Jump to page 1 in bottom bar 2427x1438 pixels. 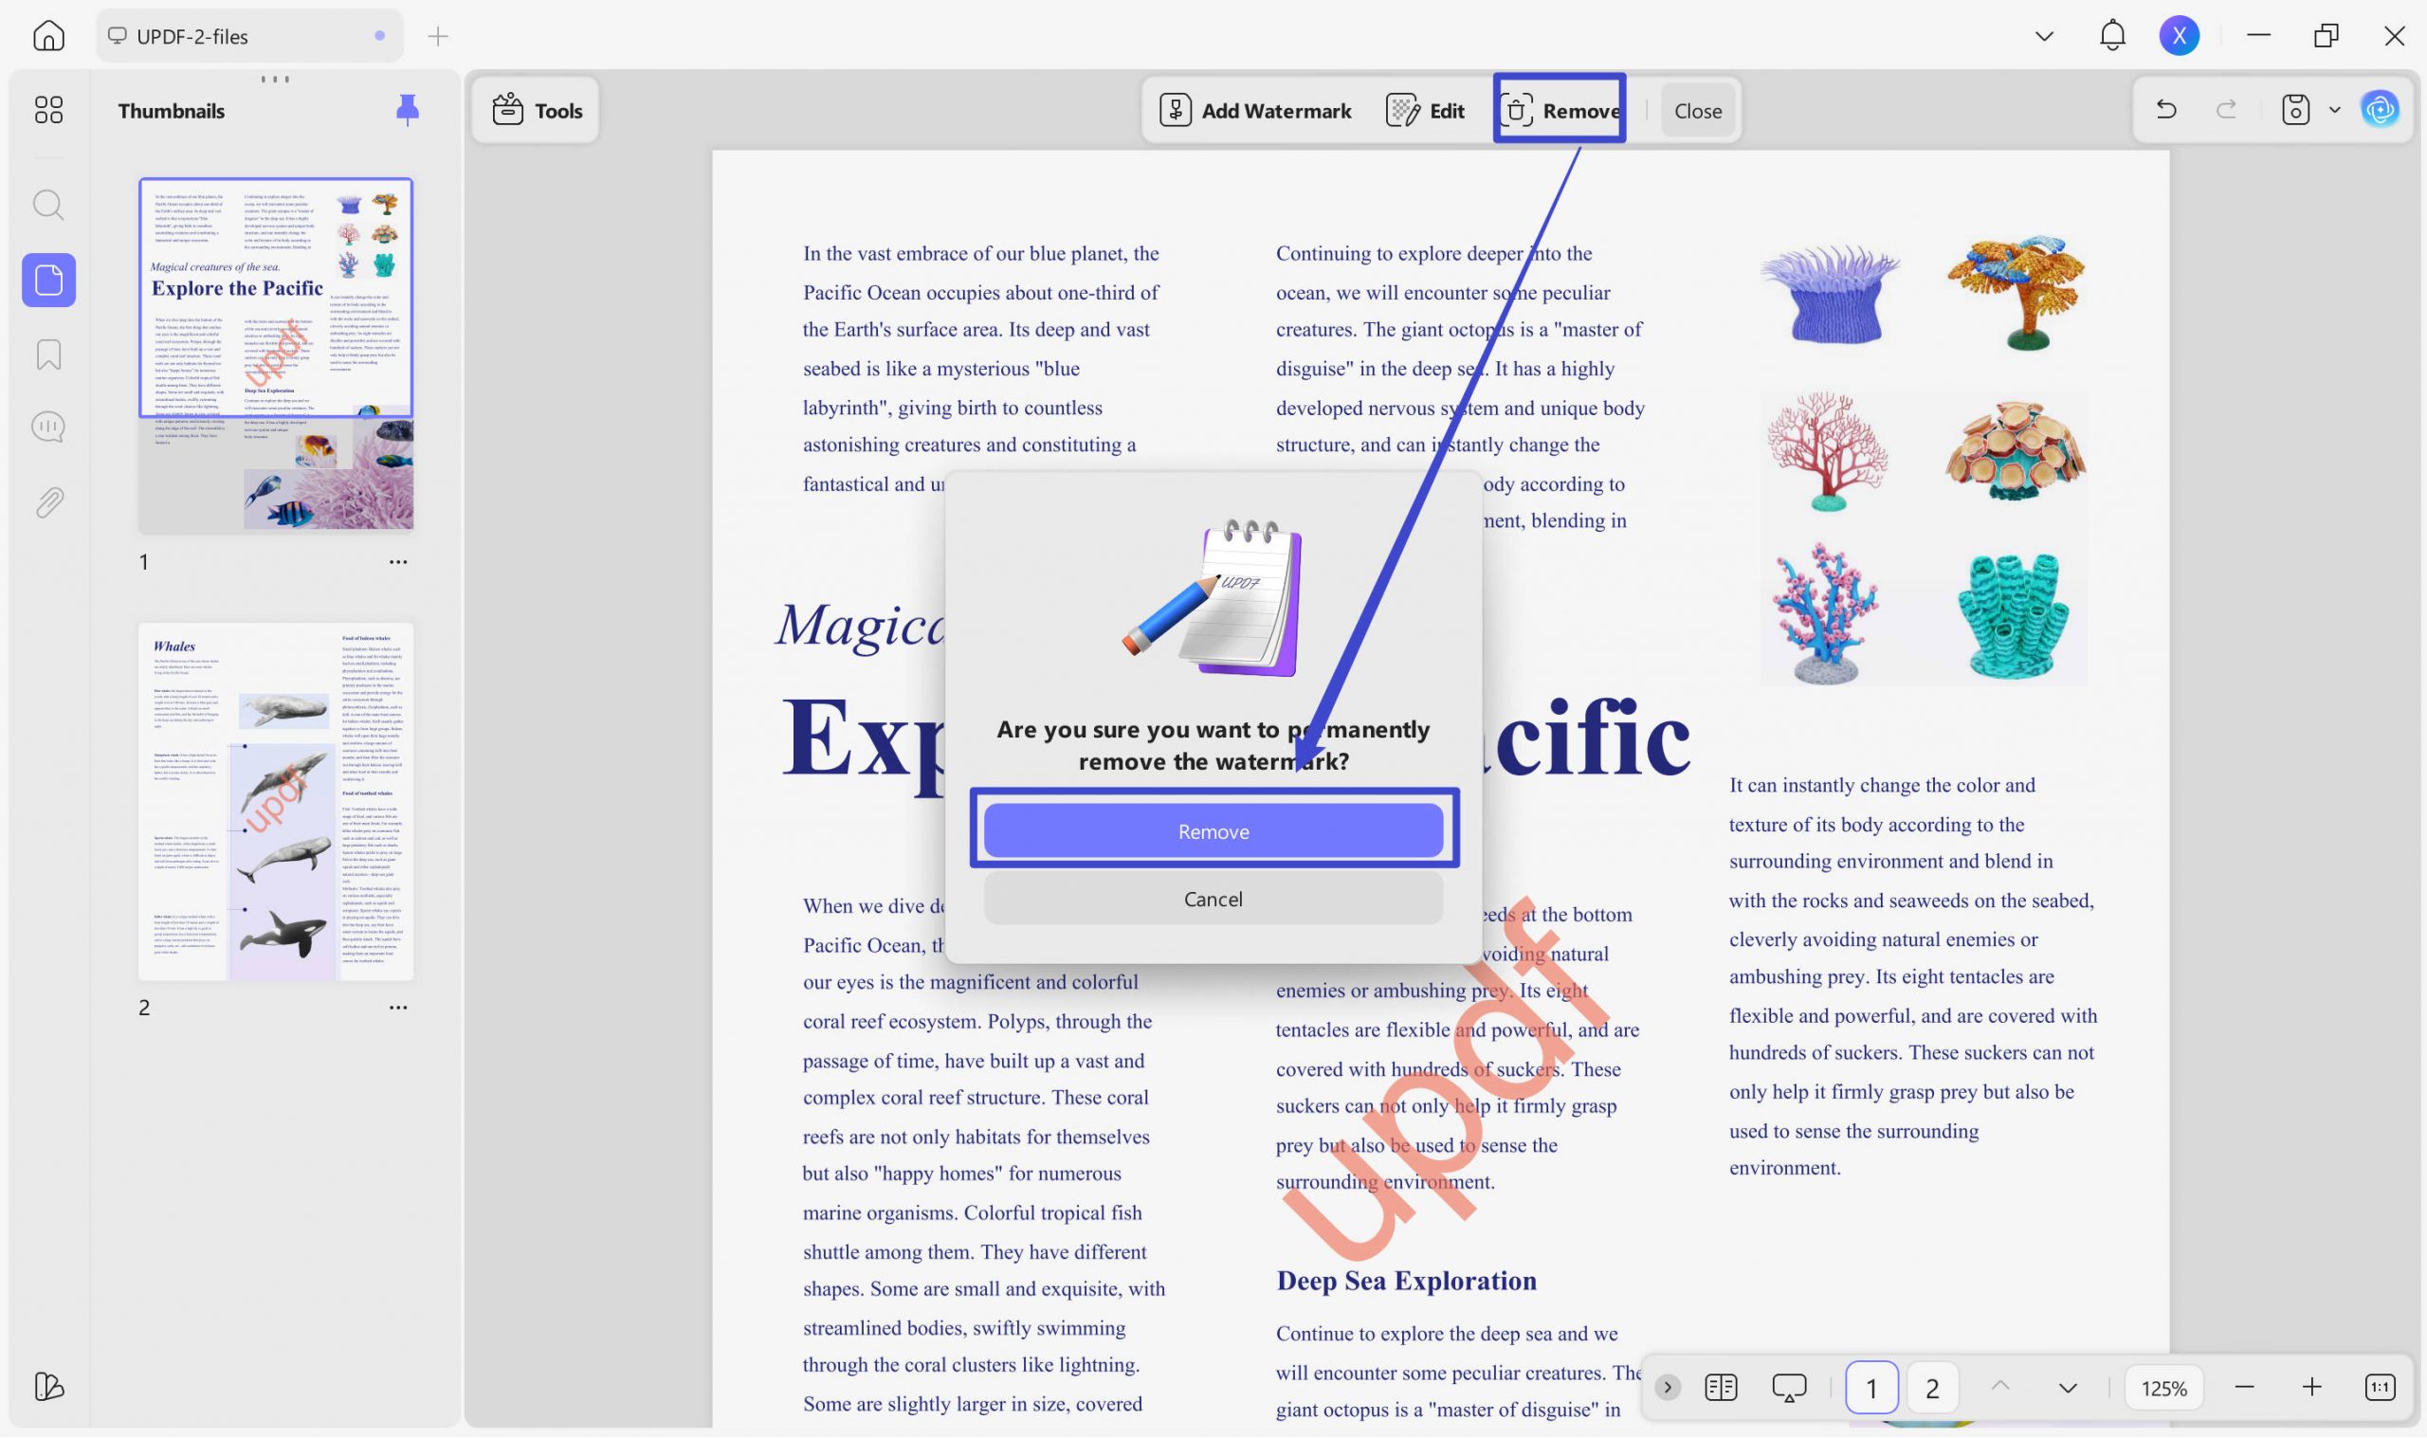pyautogui.click(x=1870, y=1388)
